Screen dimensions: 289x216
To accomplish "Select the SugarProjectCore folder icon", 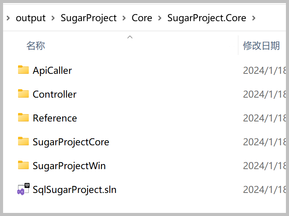I will pyautogui.click(x=23, y=141).
